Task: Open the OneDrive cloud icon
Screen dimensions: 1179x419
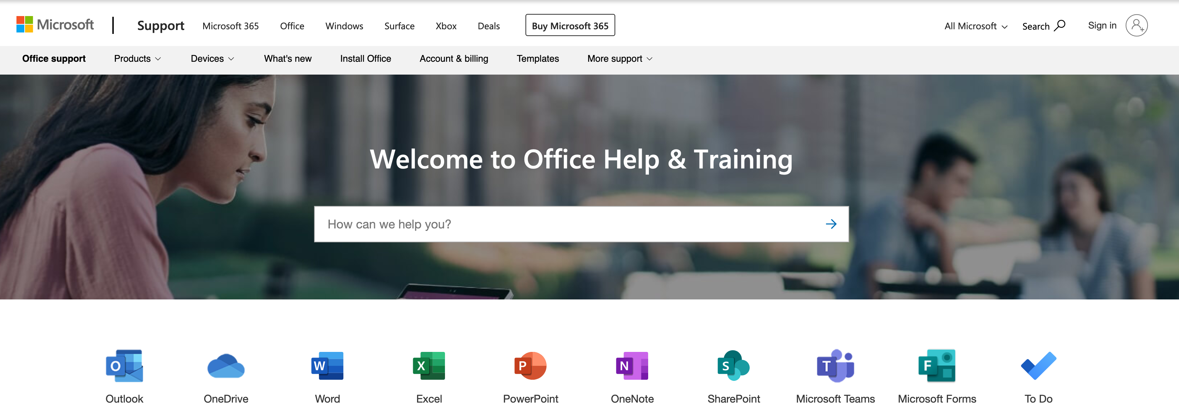Action: pos(226,365)
